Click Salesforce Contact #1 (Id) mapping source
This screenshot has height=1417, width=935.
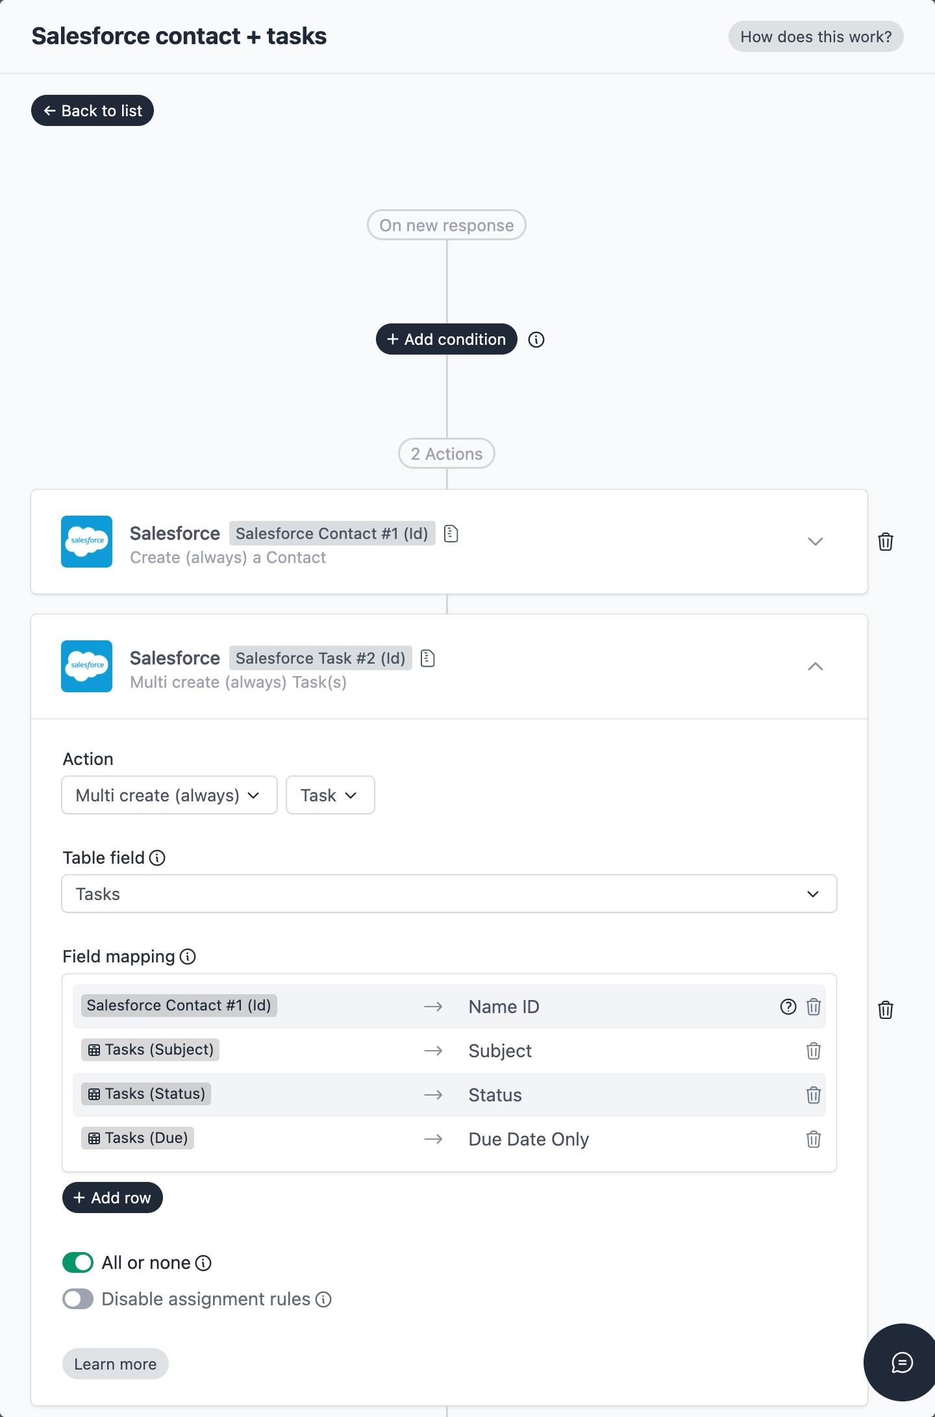point(179,1005)
